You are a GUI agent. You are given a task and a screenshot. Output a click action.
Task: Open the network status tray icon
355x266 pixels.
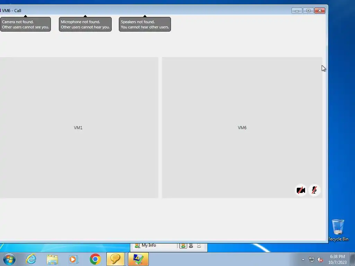click(312, 260)
